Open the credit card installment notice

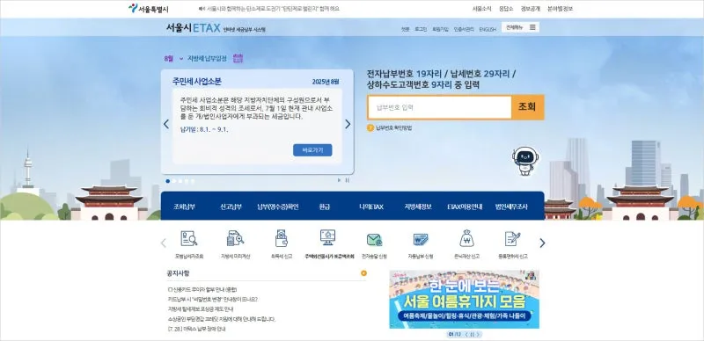point(202,290)
